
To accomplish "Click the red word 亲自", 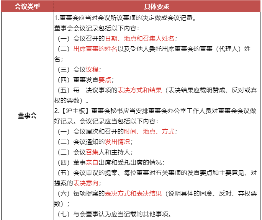I will [92, 163].
